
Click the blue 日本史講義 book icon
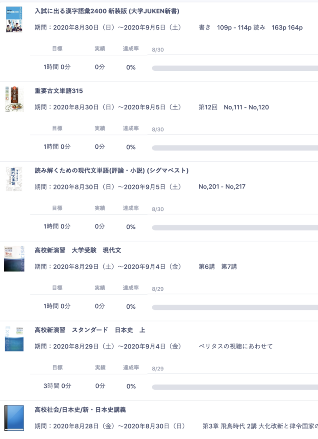pyautogui.click(x=14, y=418)
